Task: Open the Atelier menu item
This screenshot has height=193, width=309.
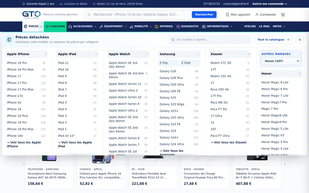Action: click(x=250, y=26)
